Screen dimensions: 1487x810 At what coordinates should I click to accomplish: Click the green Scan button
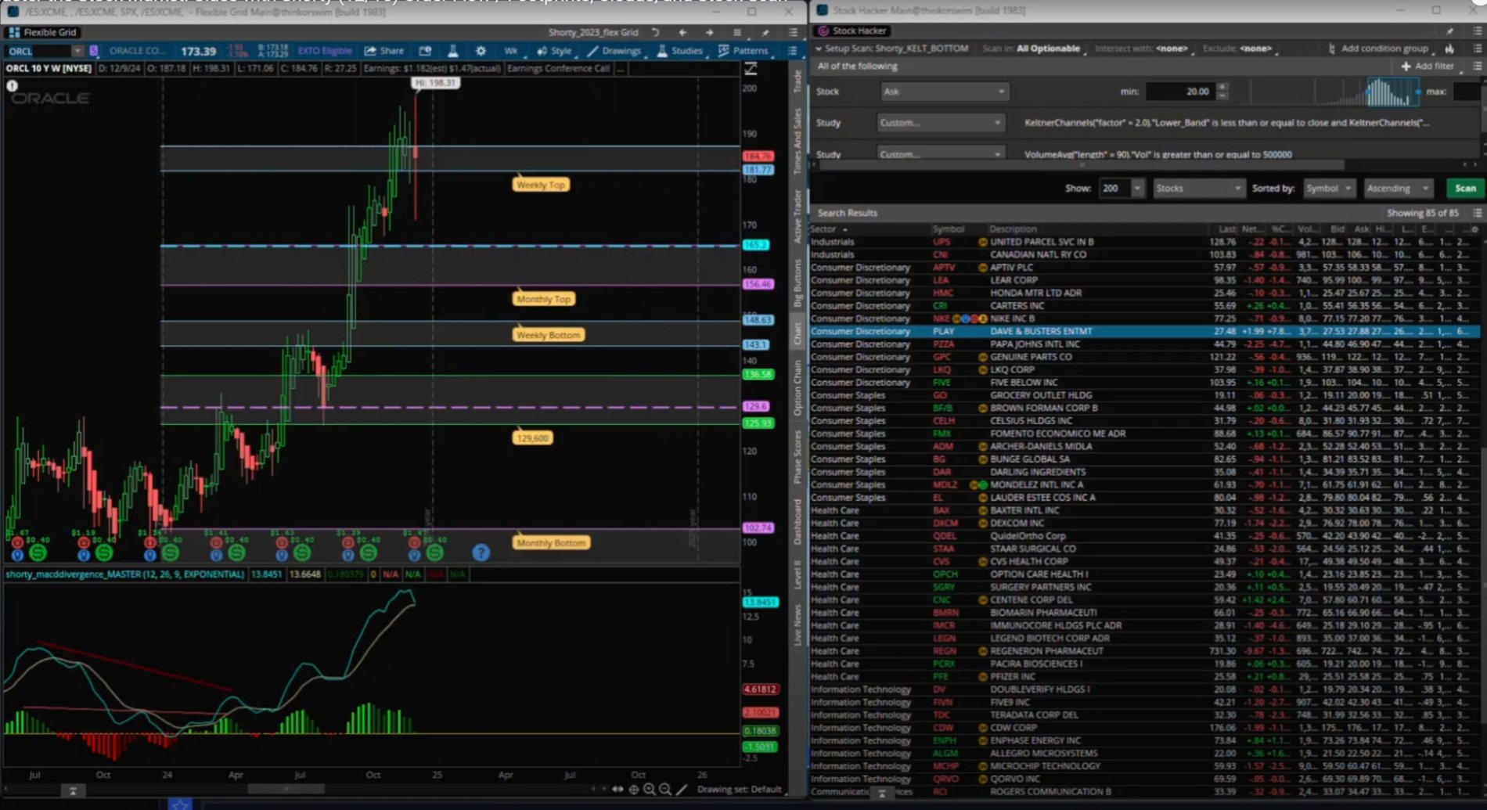click(1465, 189)
